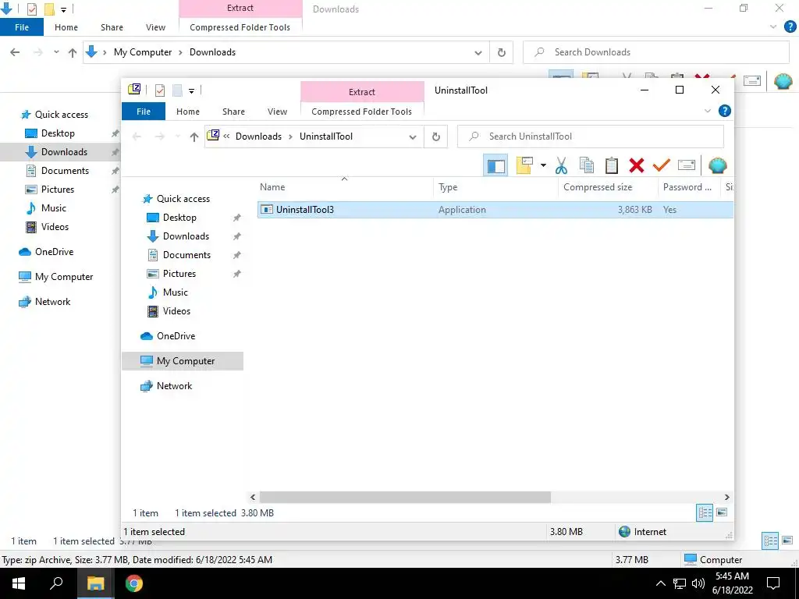The height and width of the screenshot is (599, 799).
Task: Click Refresh button in UninstallTool address bar
Action: pyautogui.click(x=435, y=136)
